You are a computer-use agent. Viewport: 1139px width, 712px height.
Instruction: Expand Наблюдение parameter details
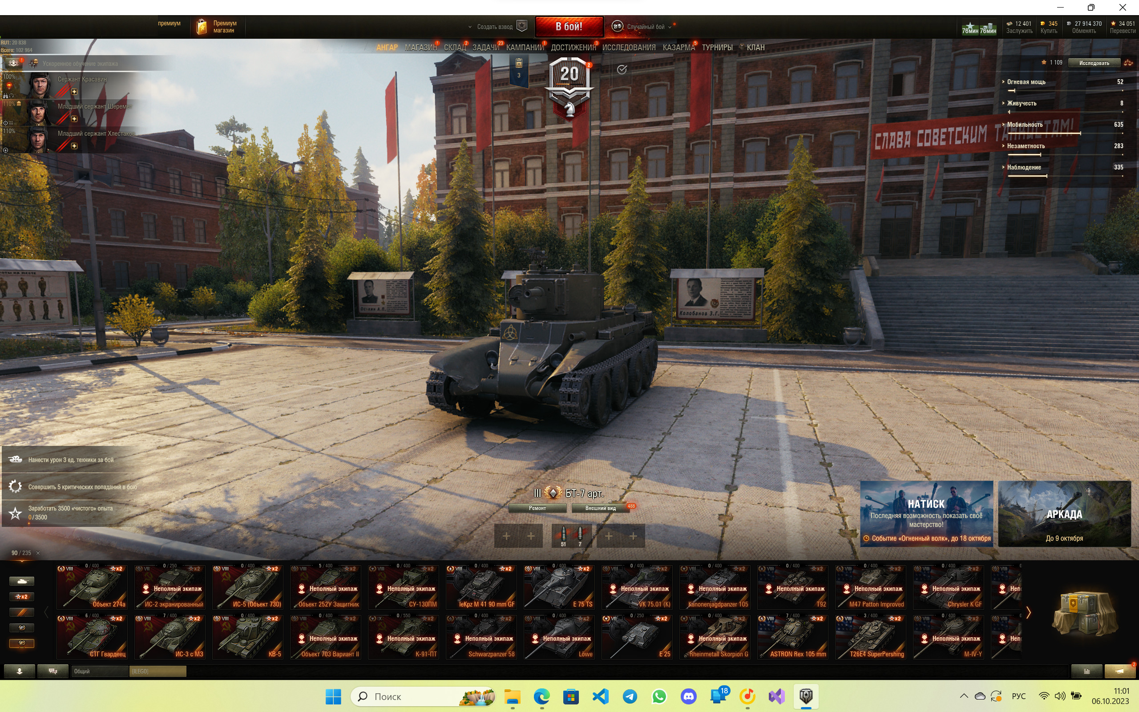point(1003,167)
